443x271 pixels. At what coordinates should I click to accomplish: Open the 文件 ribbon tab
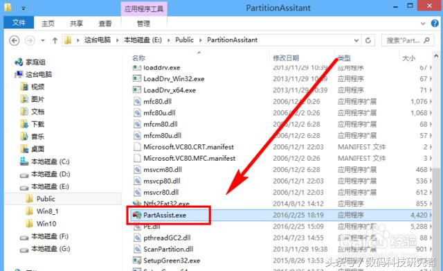coord(19,23)
